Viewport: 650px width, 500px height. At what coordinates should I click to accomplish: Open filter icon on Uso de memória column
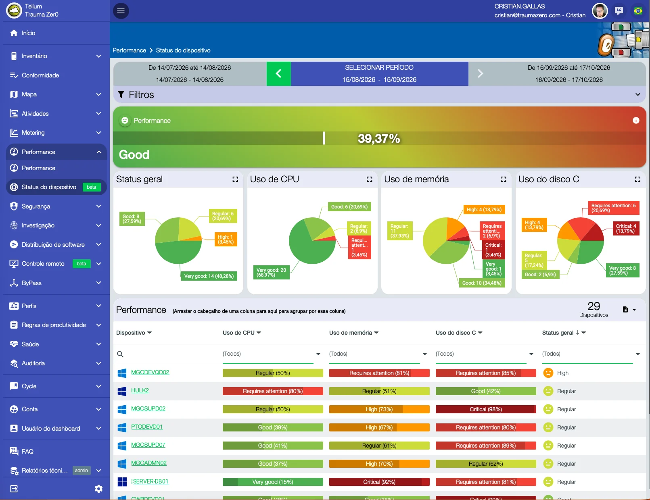click(x=376, y=333)
